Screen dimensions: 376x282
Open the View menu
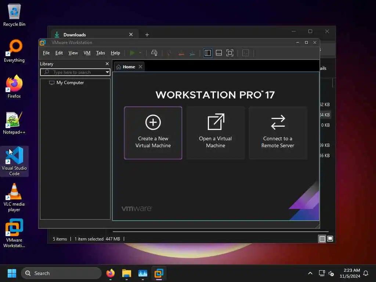tap(73, 53)
